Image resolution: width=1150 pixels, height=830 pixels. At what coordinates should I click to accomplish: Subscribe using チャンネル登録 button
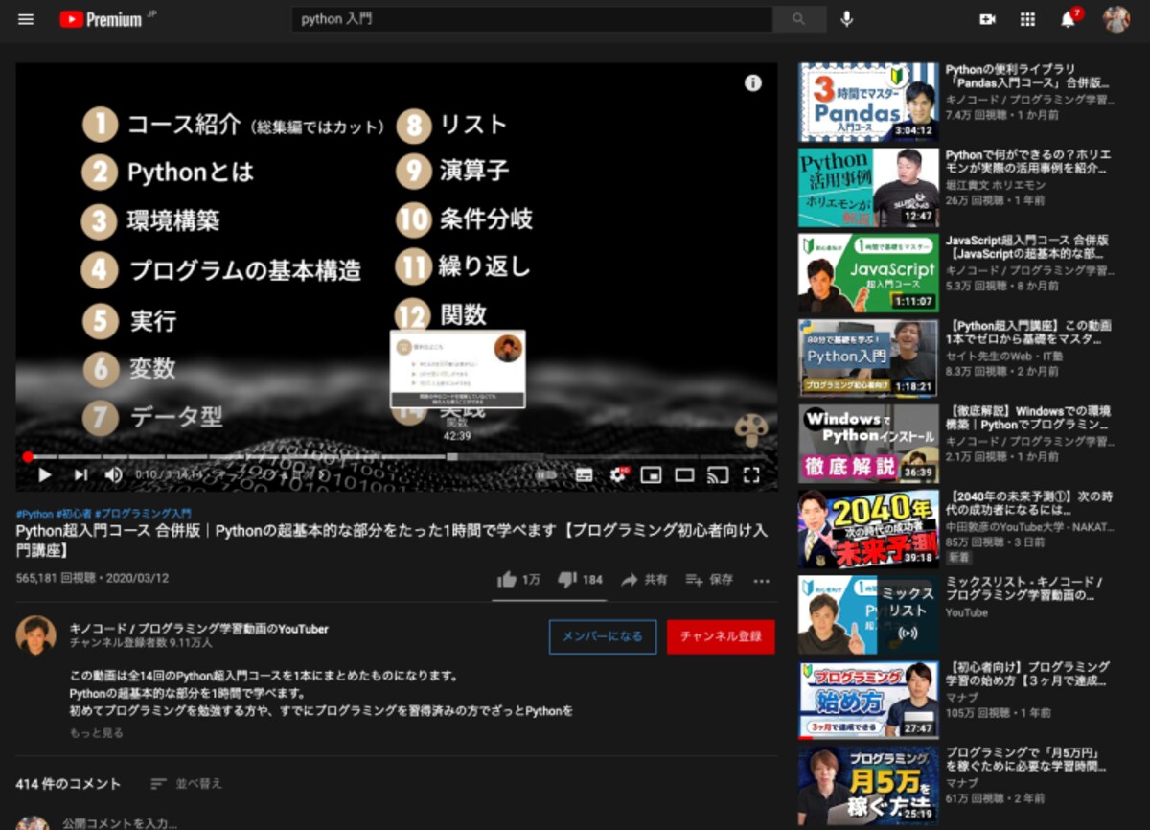click(x=721, y=636)
